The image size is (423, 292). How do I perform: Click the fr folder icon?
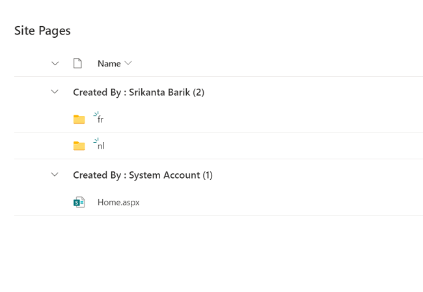pos(79,119)
